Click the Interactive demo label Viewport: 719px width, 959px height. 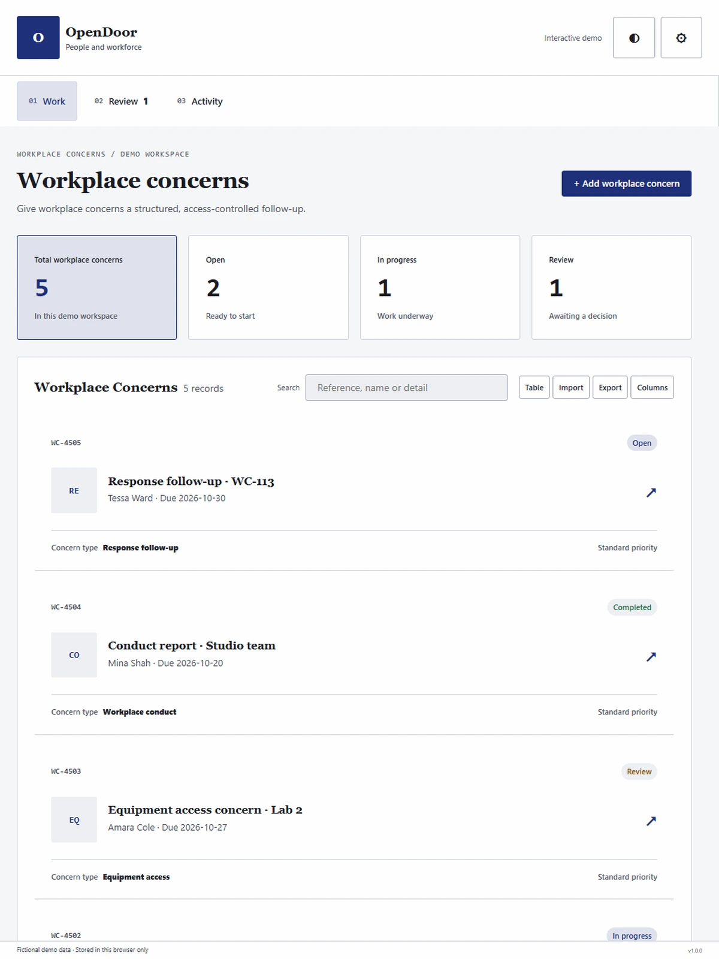click(x=573, y=38)
